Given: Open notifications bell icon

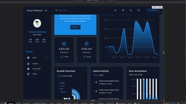Looking at the screenshot, I should [123, 10].
